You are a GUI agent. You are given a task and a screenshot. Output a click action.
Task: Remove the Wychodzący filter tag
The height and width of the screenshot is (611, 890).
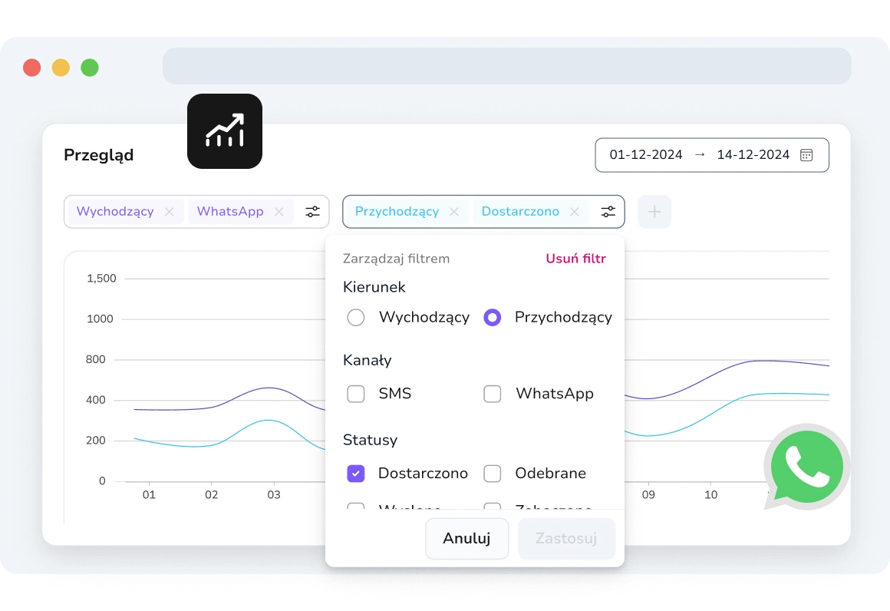(170, 212)
